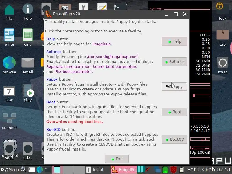The width and height of the screenshot is (232, 174).
Task: Open the BootCD ISO creation facility
Action: coord(174,139)
